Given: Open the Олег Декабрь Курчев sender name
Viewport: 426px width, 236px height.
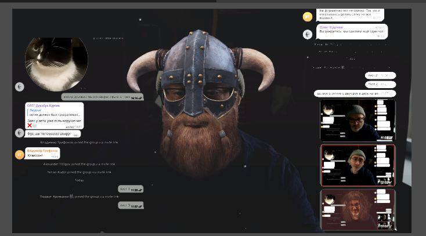Looking at the screenshot, I should tap(44, 106).
